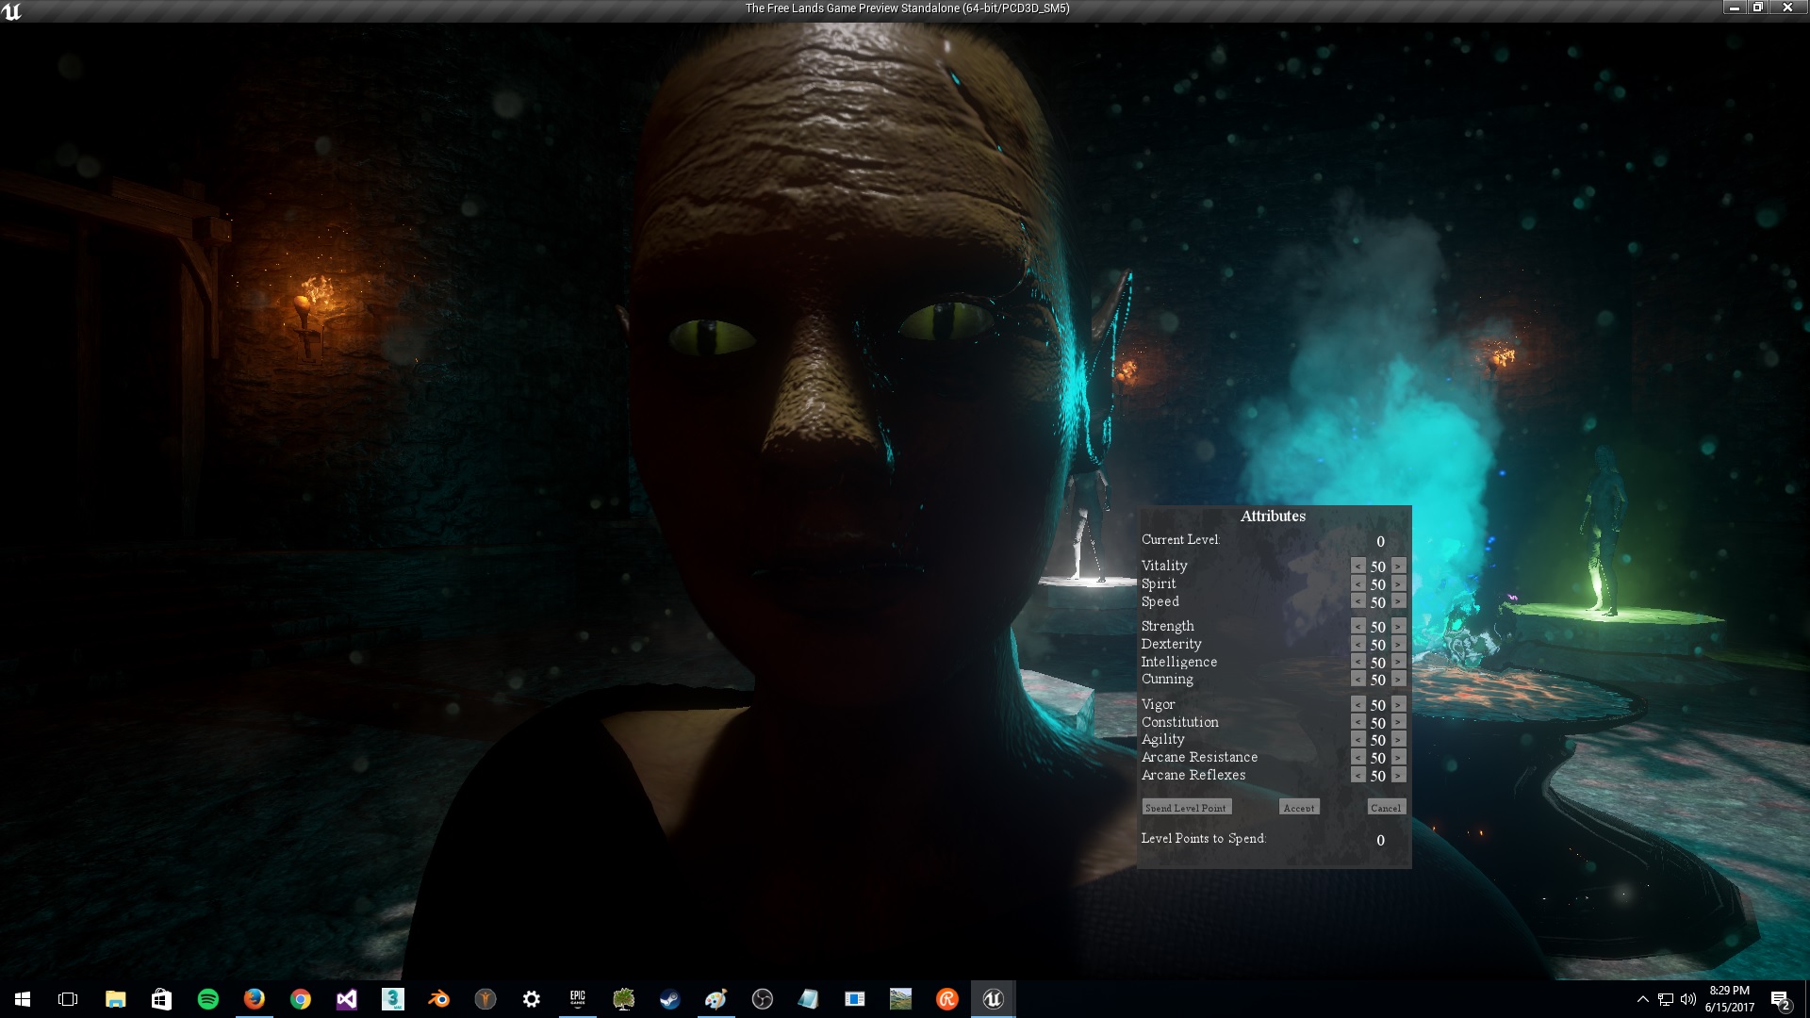Open OBS Studio from the taskbar
Screen dimensions: 1810x1018
point(762,999)
